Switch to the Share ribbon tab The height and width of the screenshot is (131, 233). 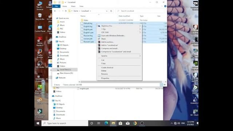coord(73,6)
